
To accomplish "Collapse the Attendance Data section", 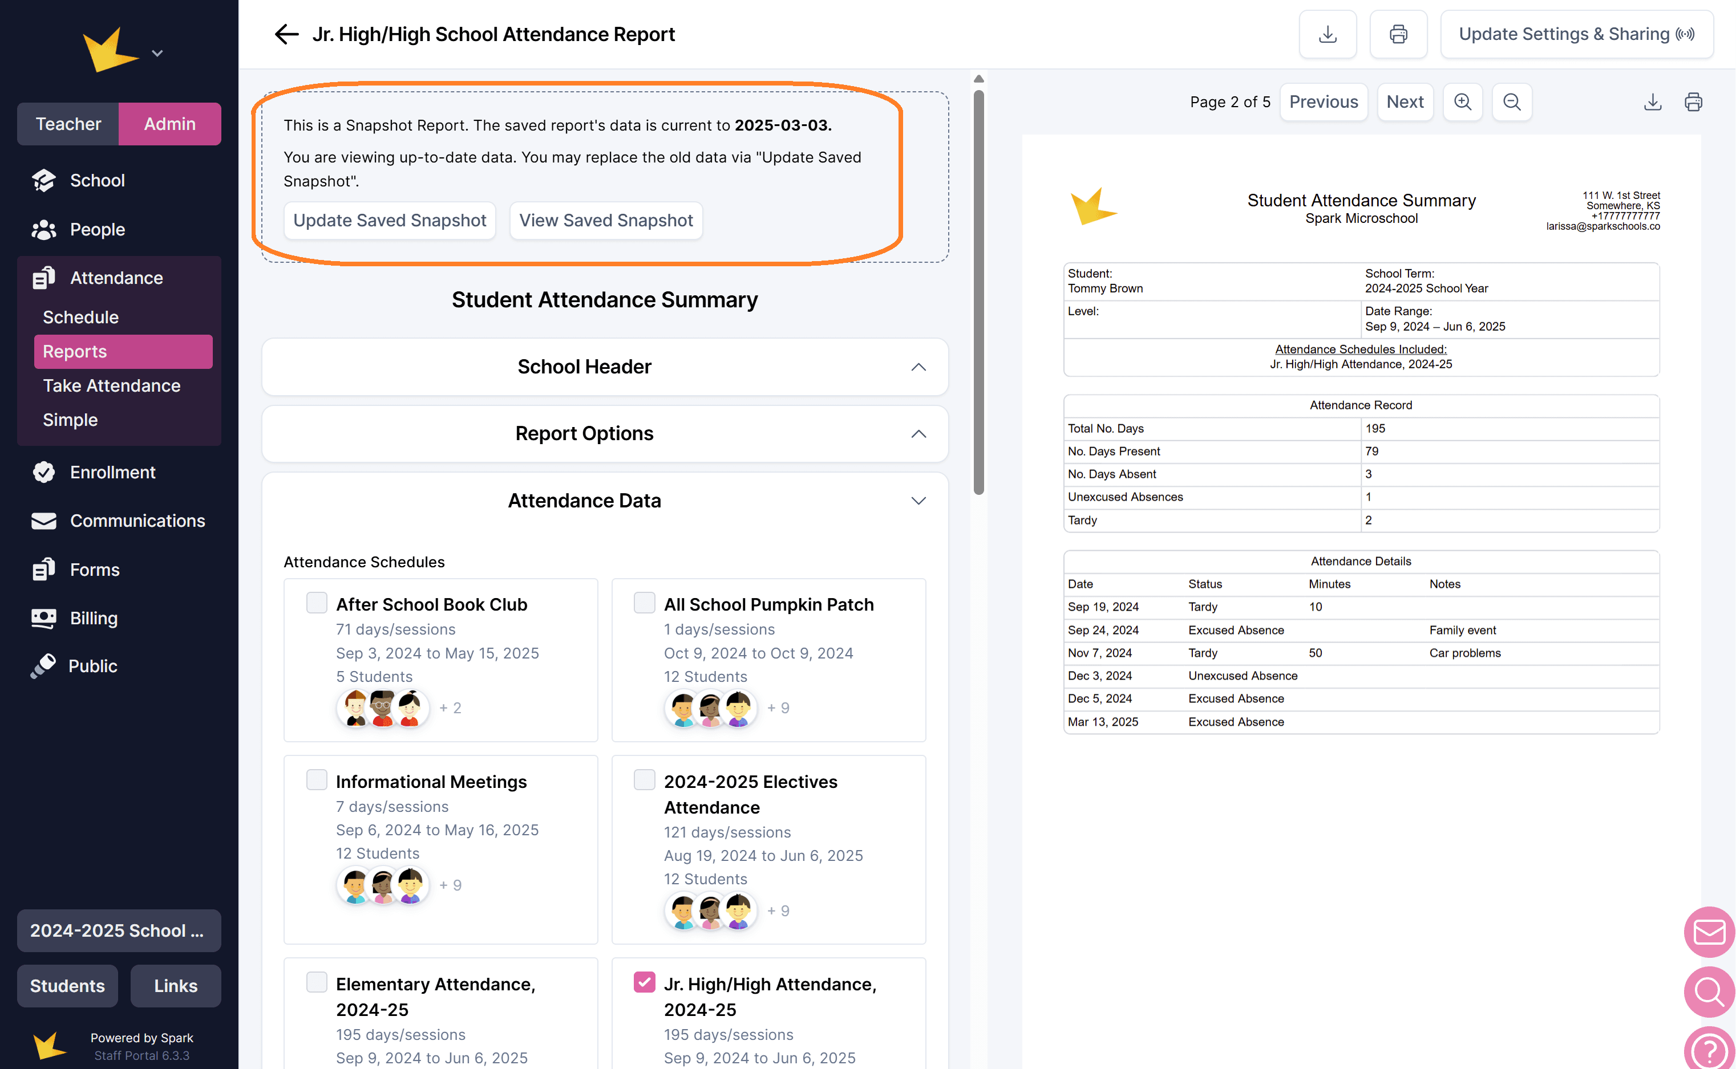I will (918, 501).
